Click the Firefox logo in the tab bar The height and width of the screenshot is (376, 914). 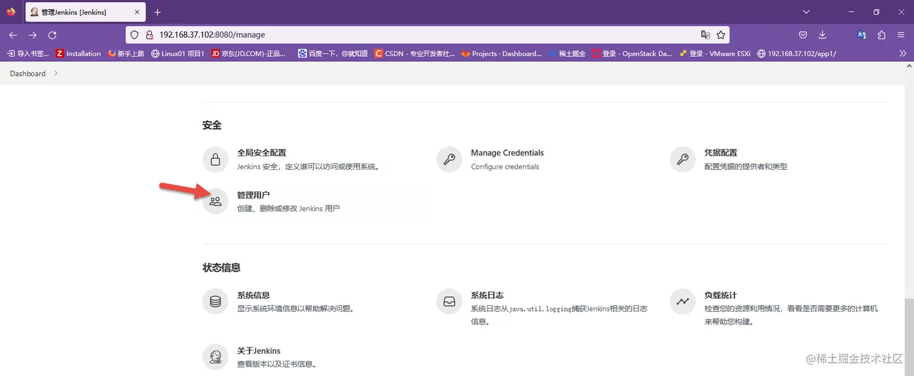click(11, 11)
